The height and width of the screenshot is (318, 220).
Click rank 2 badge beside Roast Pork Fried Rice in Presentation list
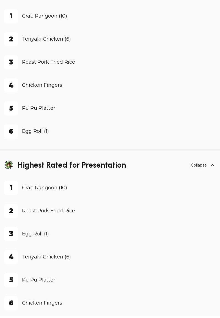click(x=11, y=211)
